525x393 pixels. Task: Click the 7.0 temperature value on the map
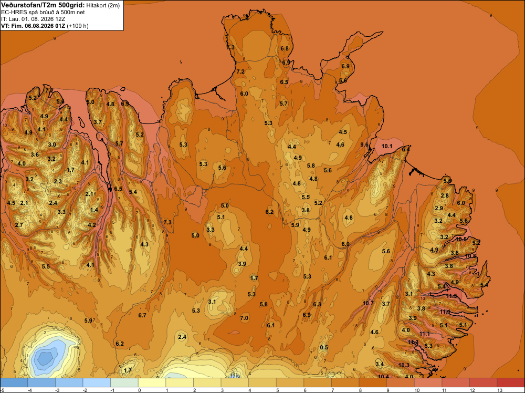coord(245,318)
